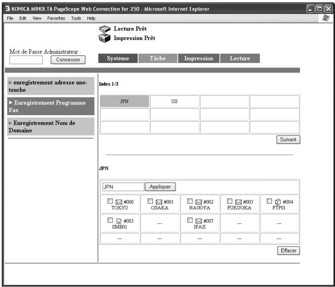This screenshot has height=287, width=335.
Task: Click the SMB01 entry name
Action: click(x=120, y=227)
